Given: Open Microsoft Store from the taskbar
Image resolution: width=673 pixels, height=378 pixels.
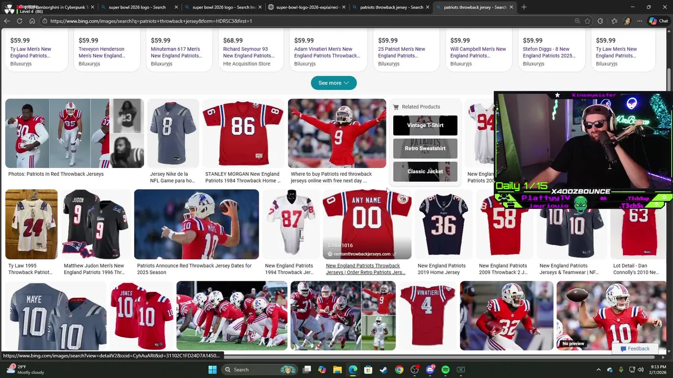Looking at the screenshot, I should (368, 370).
